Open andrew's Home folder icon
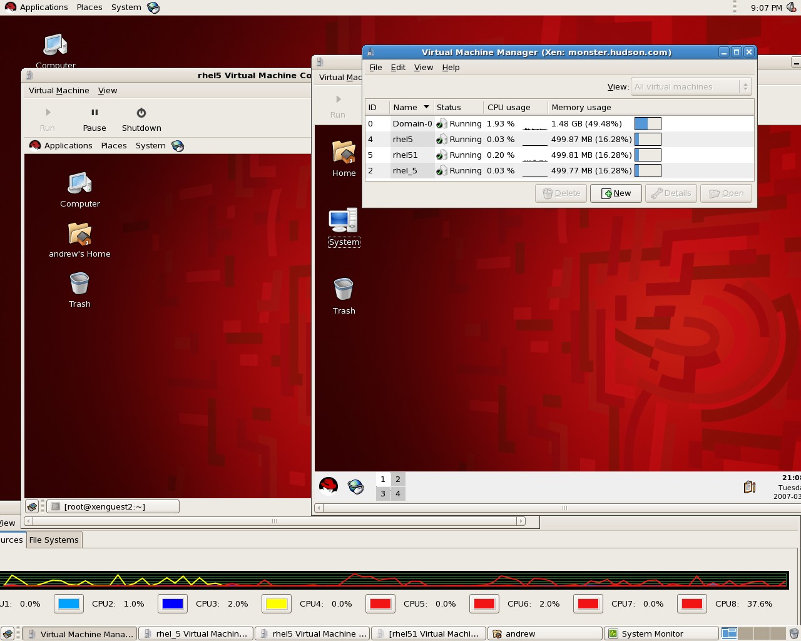Viewport: 801px width, 641px height. [79, 235]
